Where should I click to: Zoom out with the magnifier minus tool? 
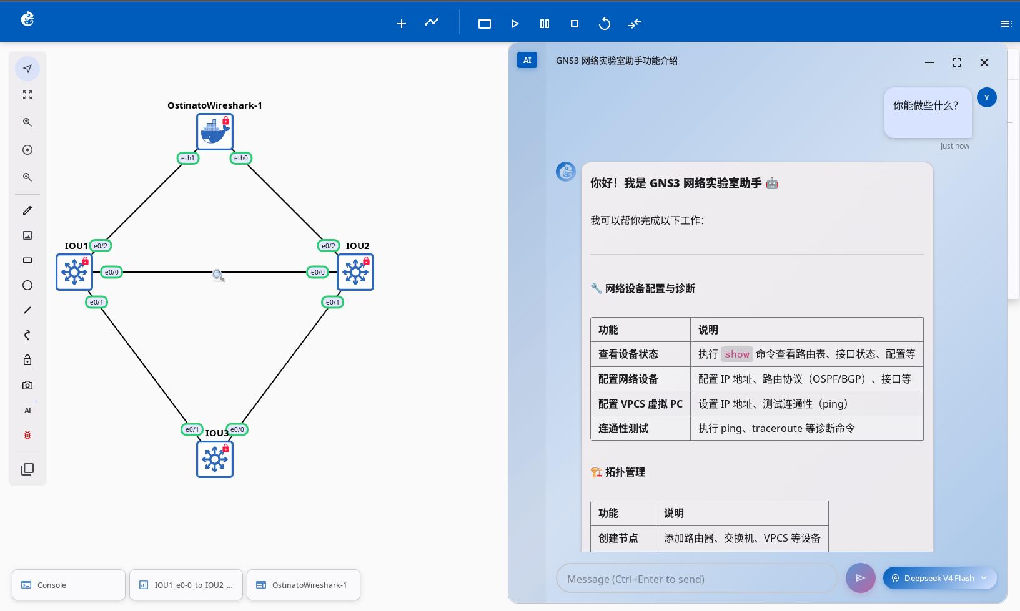click(27, 177)
